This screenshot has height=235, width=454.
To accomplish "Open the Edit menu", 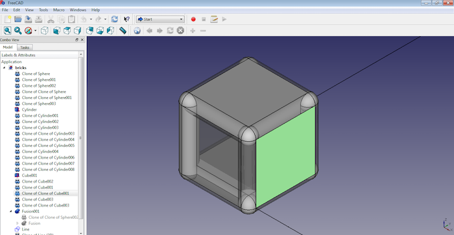I will 16,10.
